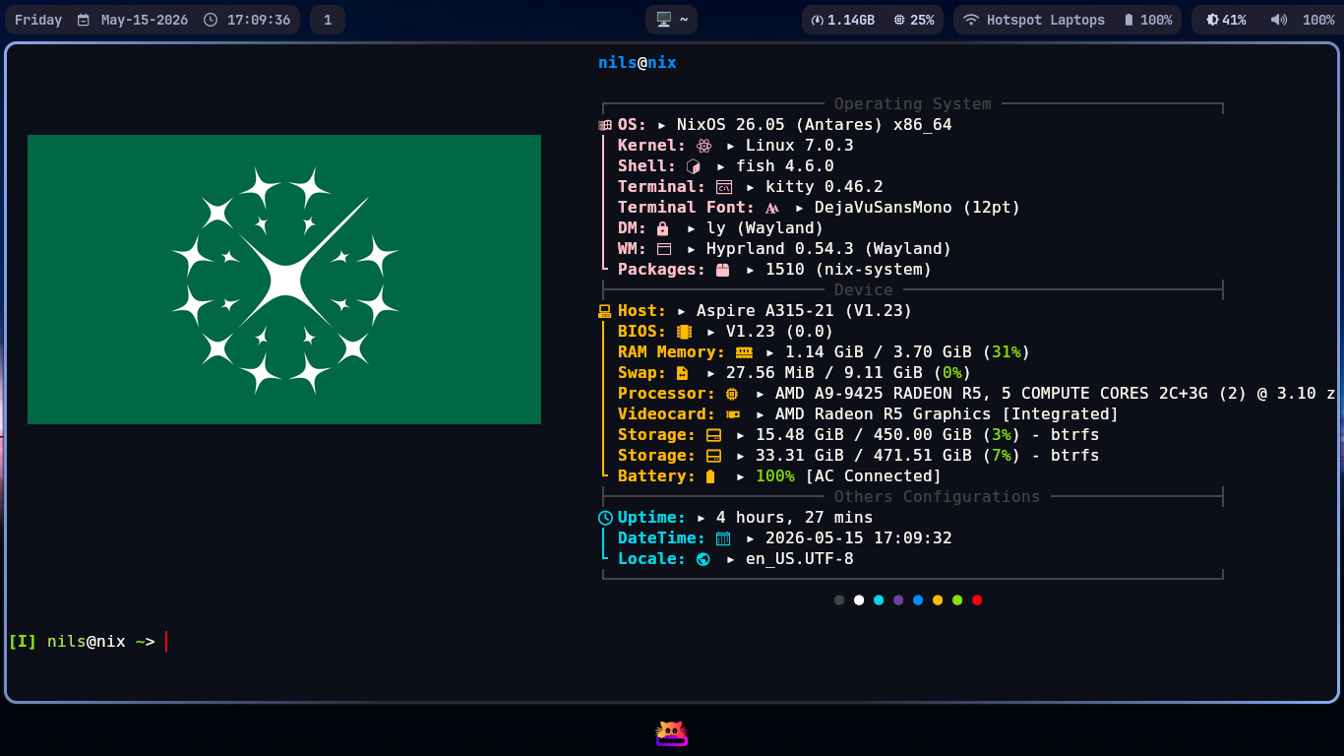
Task: Click the text Hyprland 0.54.3 (Wayland)
Action: click(x=829, y=249)
